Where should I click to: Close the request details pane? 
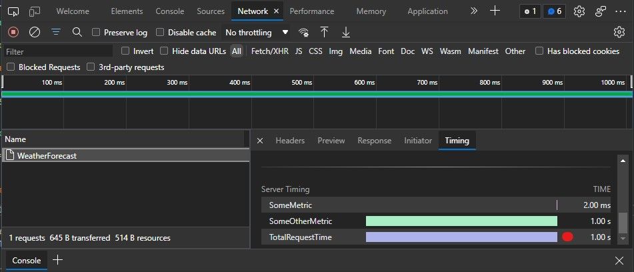point(260,141)
